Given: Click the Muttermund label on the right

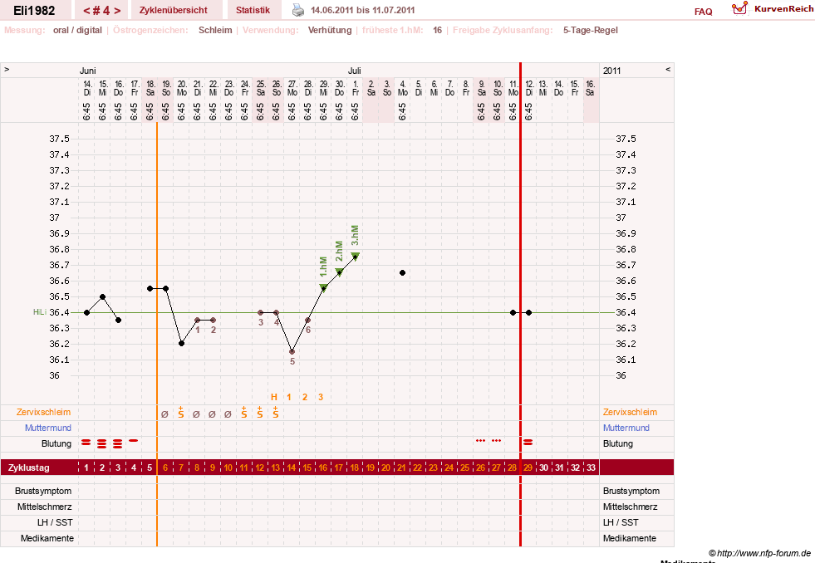Looking at the screenshot, I should [626, 428].
